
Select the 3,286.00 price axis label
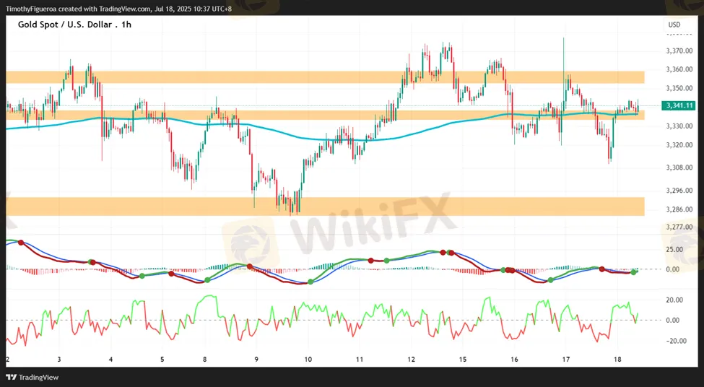[x=679, y=209]
